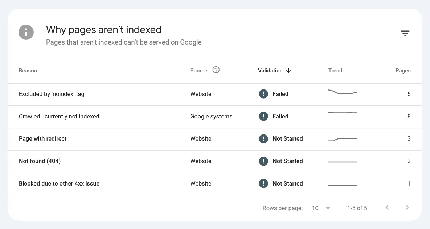Click the alert icon on Crawled - currently not indexed
430x229 pixels.
[x=263, y=116]
